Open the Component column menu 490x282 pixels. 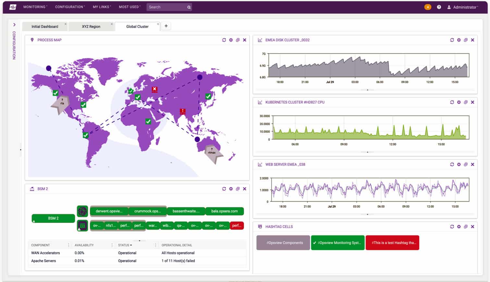tap(68, 245)
